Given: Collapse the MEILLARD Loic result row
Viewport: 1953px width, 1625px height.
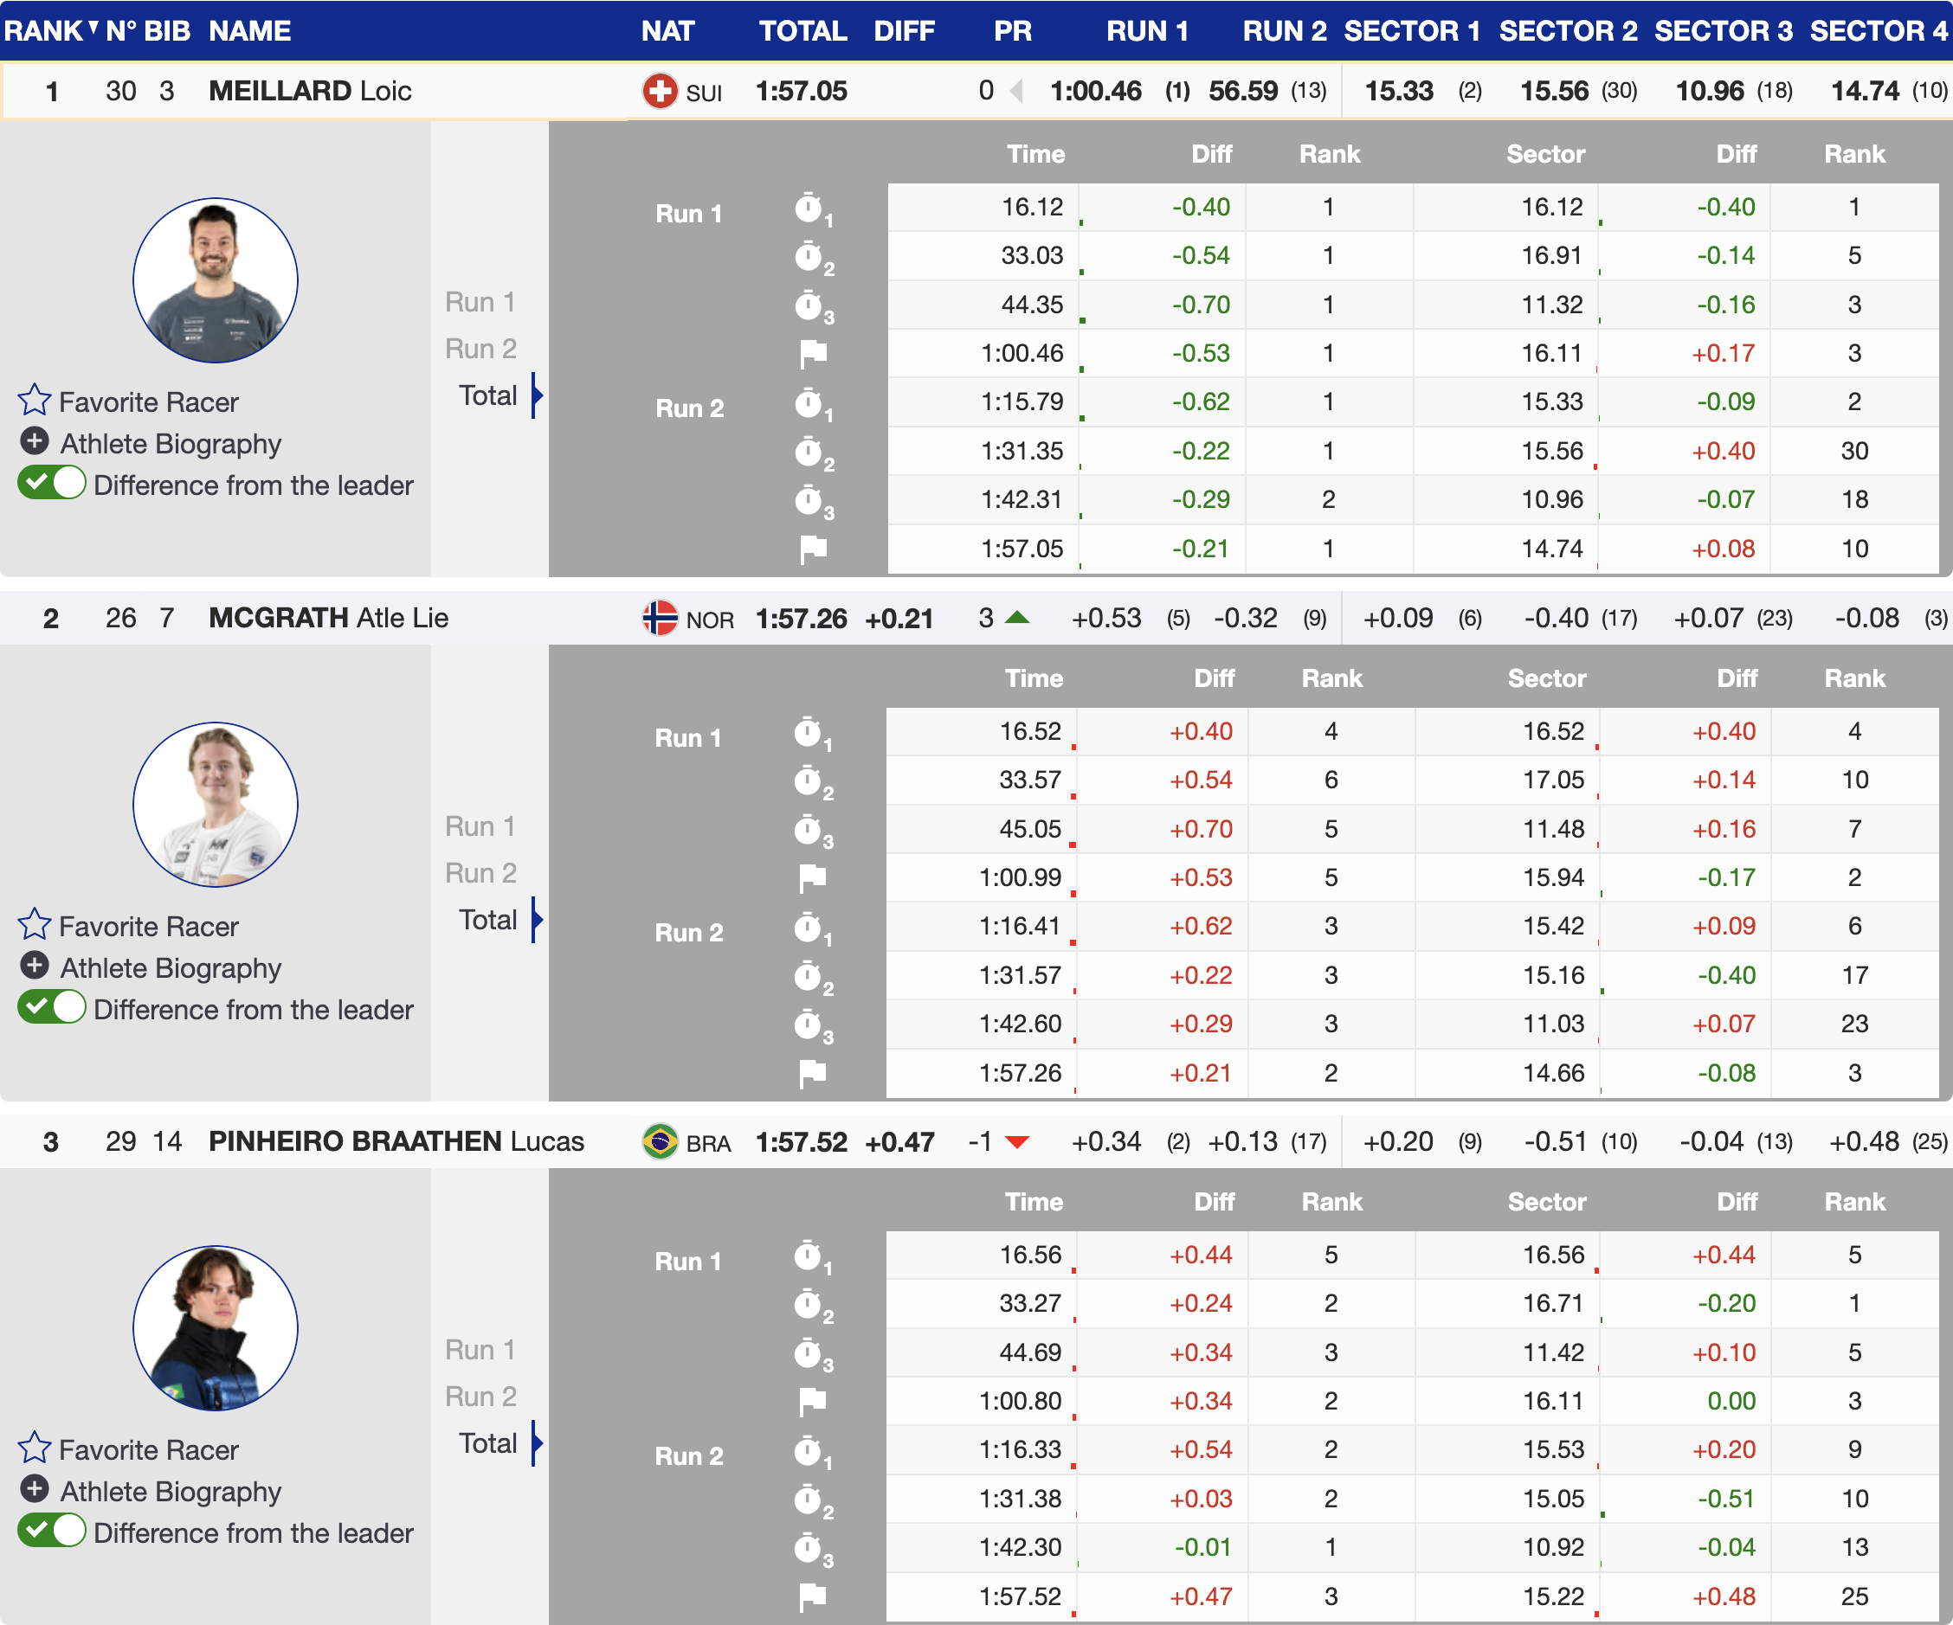Looking at the screenshot, I should 309,91.
